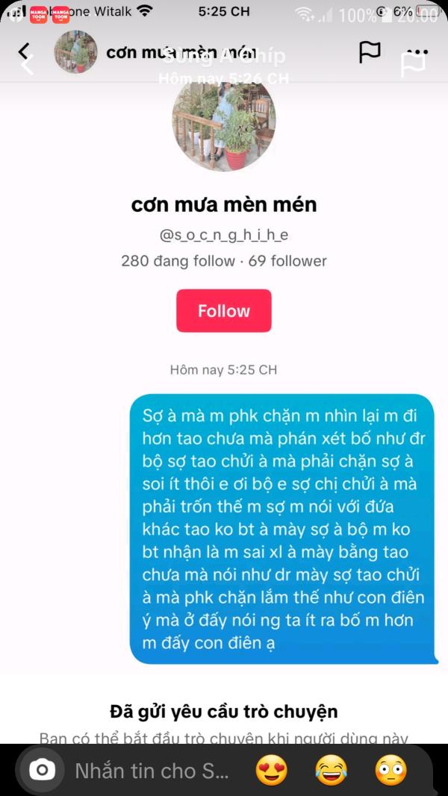Follow the cơn mưa mèn mén account
Viewport: 448px width, 796px height.
(224, 310)
